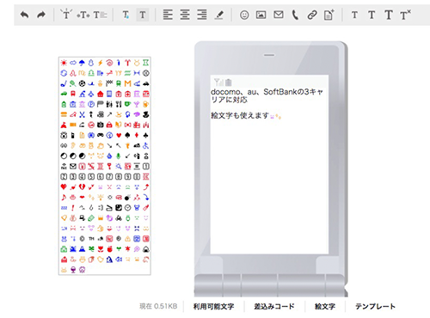Click inside the phone preview text area

click(x=269, y=164)
